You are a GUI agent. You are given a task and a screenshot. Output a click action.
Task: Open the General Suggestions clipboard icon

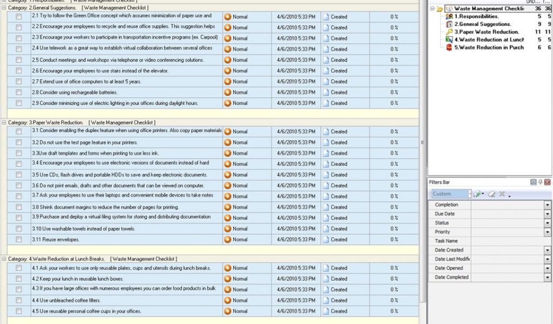point(449,24)
